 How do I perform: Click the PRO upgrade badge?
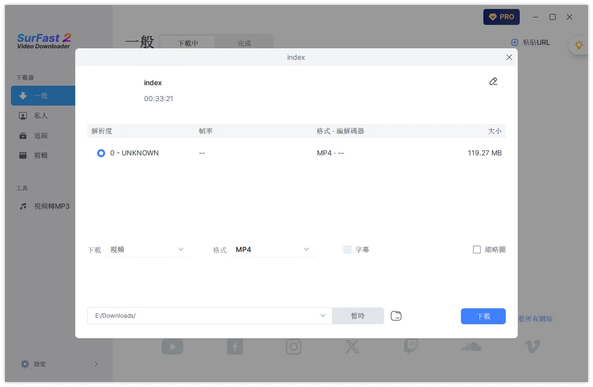pyautogui.click(x=501, y=17)
